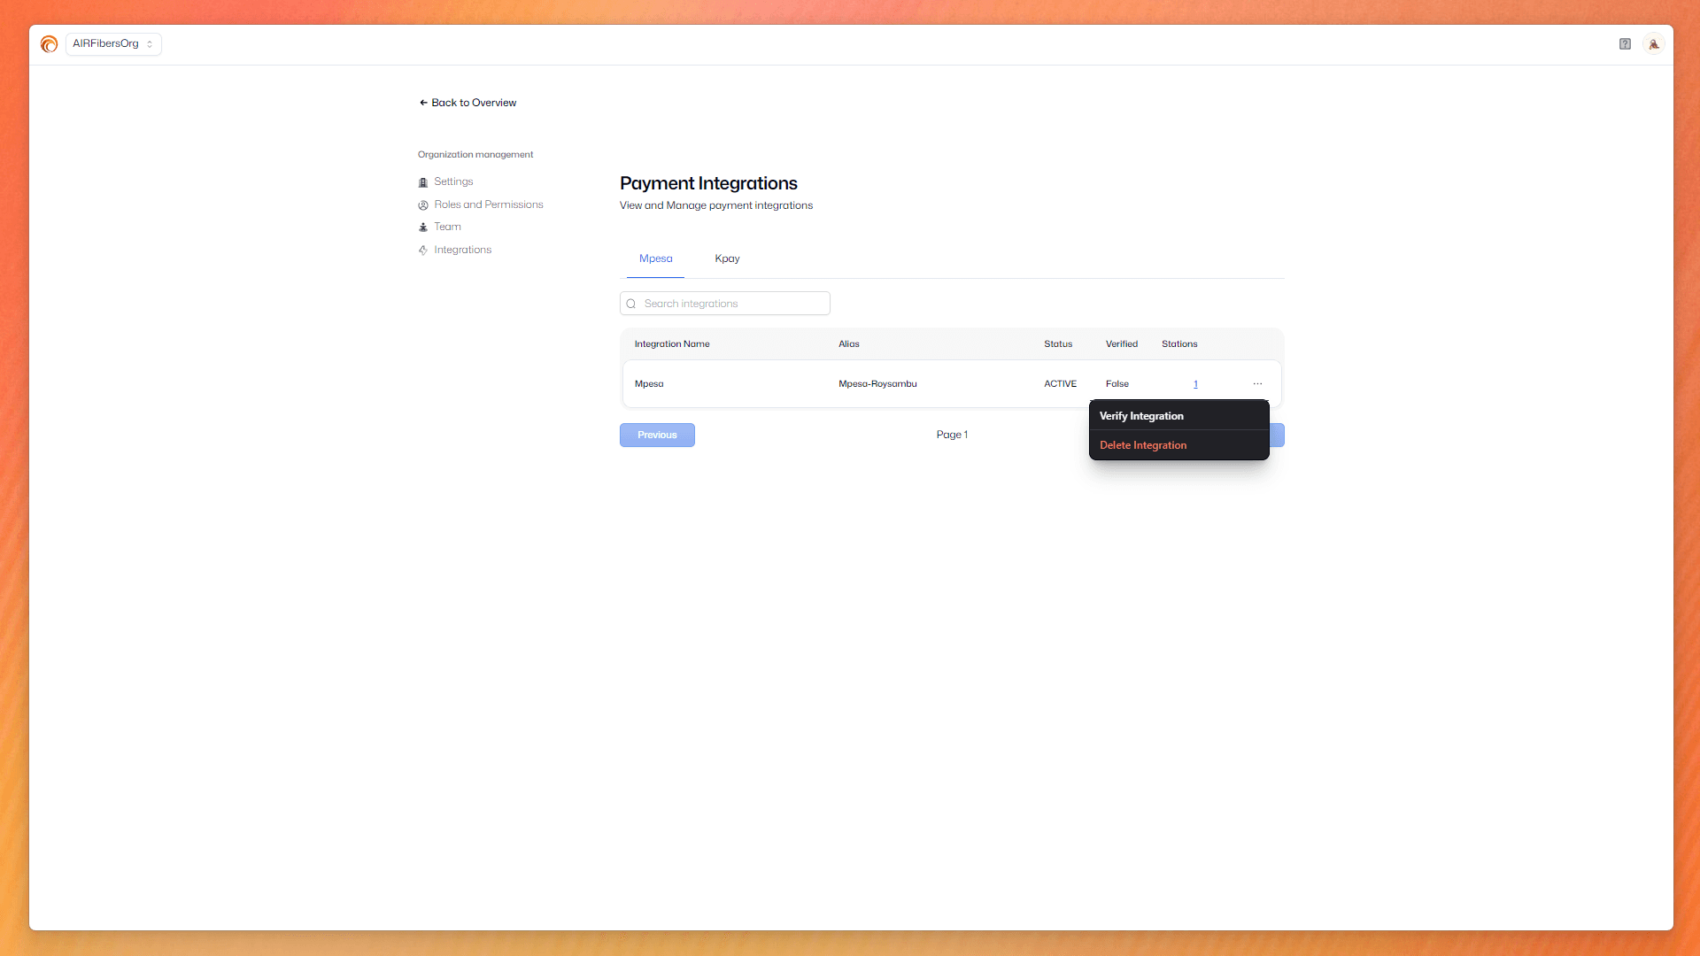Open the help question mark icon
Image resolution: width=1700 pixels, height=956 pixels.
1625,44
